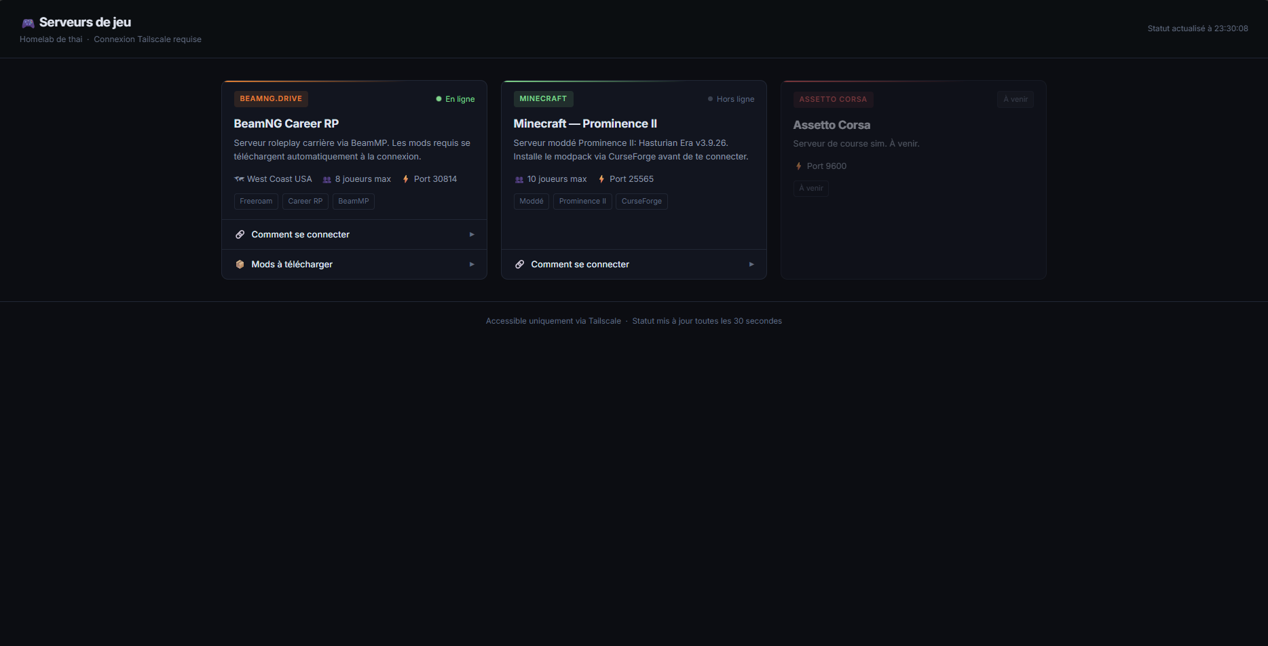Click the Assetto Corsa title
This screenshot has width=1268, height=646.
[832, 125]
